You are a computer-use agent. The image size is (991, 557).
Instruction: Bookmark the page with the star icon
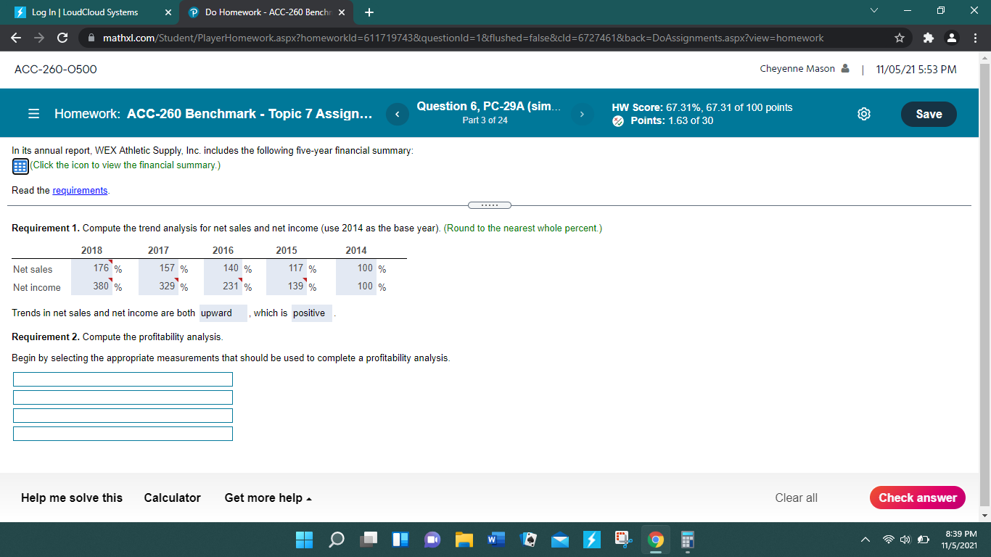pos(900,37)
